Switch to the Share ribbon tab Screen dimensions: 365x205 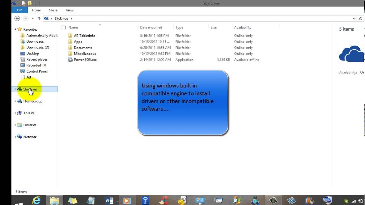pyautogui.click(x=53, y=10)
